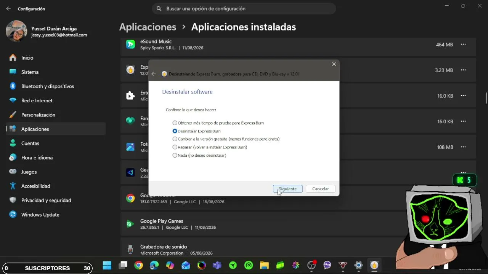Click Express Burn flame icon on taskbar
Viewport: 488px width, 274px height.
[374, 265]
